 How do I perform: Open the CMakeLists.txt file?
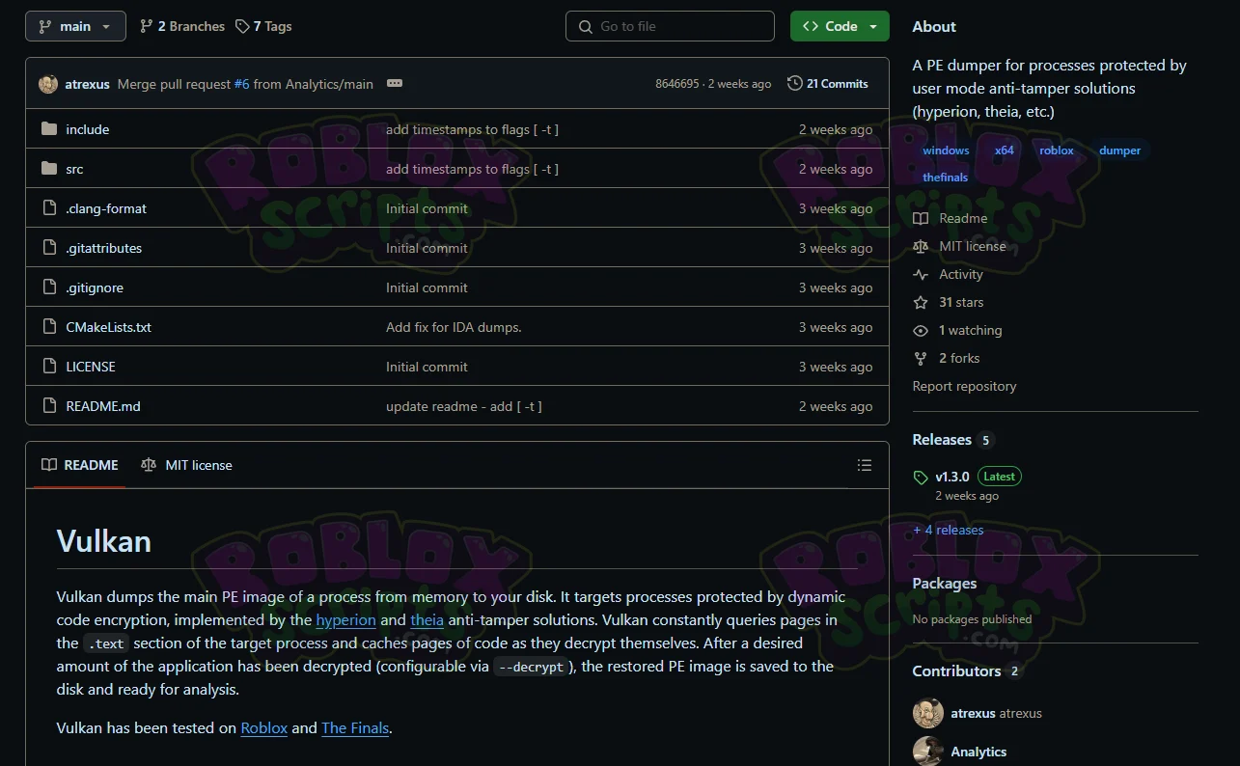108,327
